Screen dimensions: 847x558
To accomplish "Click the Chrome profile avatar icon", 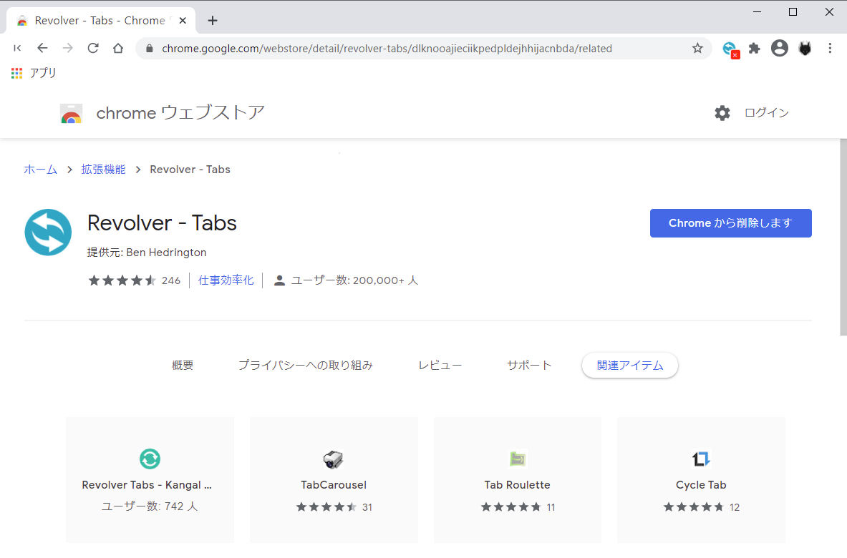I will 779,49.
